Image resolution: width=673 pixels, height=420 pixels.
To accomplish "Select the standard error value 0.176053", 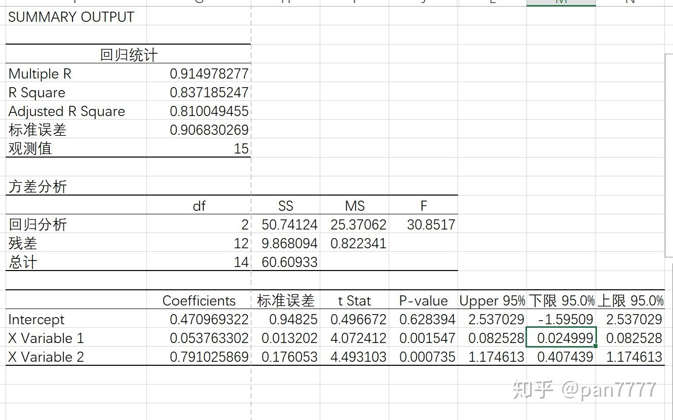I will pos(289,357).
